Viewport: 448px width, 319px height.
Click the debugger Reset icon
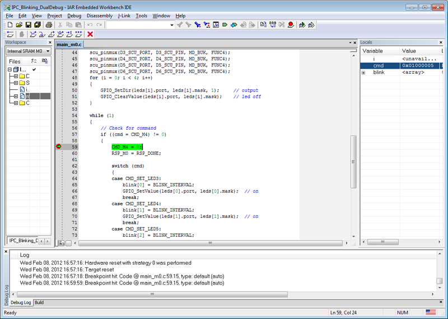[10, 34]
